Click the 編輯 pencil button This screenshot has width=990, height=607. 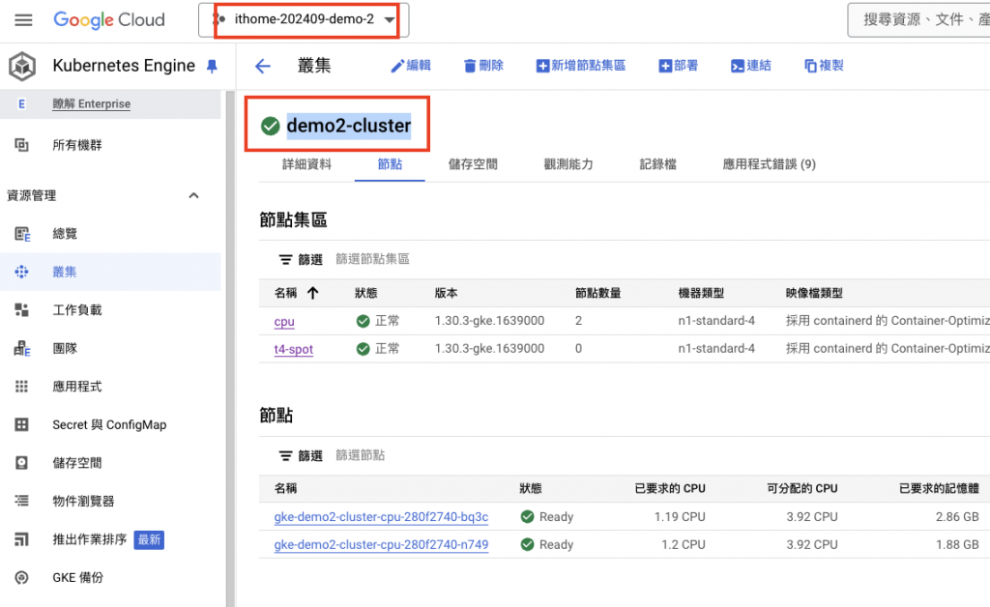[x=410, y=66]
